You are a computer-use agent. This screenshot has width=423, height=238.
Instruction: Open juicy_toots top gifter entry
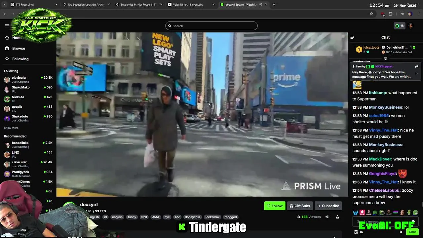367,50
